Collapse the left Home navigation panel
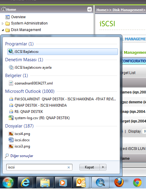This screenshot has height=189, width=146. (89, 9)
